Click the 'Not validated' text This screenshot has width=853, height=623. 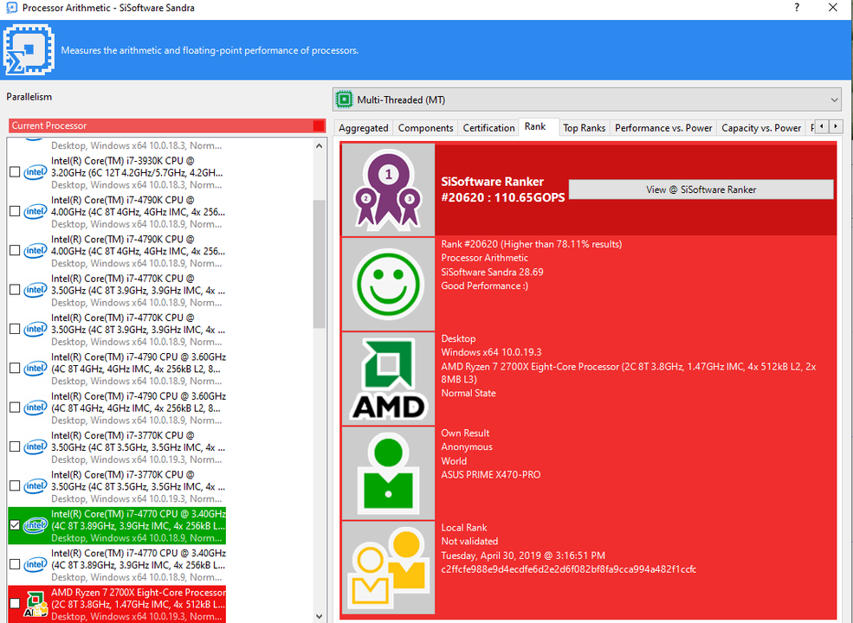[469, 541]
